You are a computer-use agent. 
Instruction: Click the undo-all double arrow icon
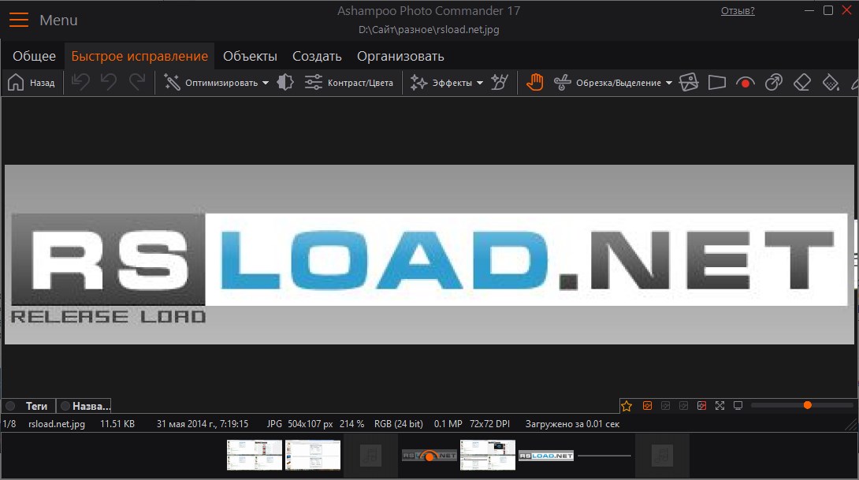[x=80, y=83]
